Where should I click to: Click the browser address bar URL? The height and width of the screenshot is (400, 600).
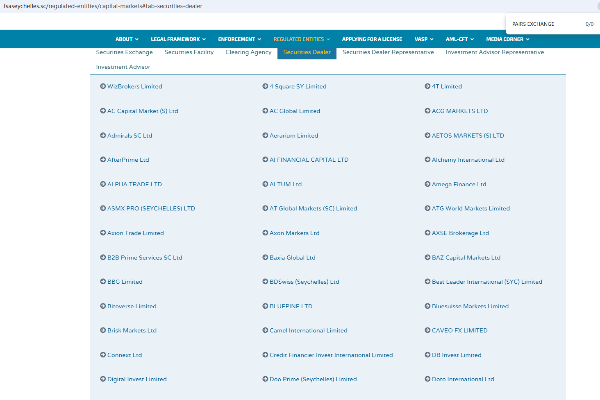pos(103,6)
